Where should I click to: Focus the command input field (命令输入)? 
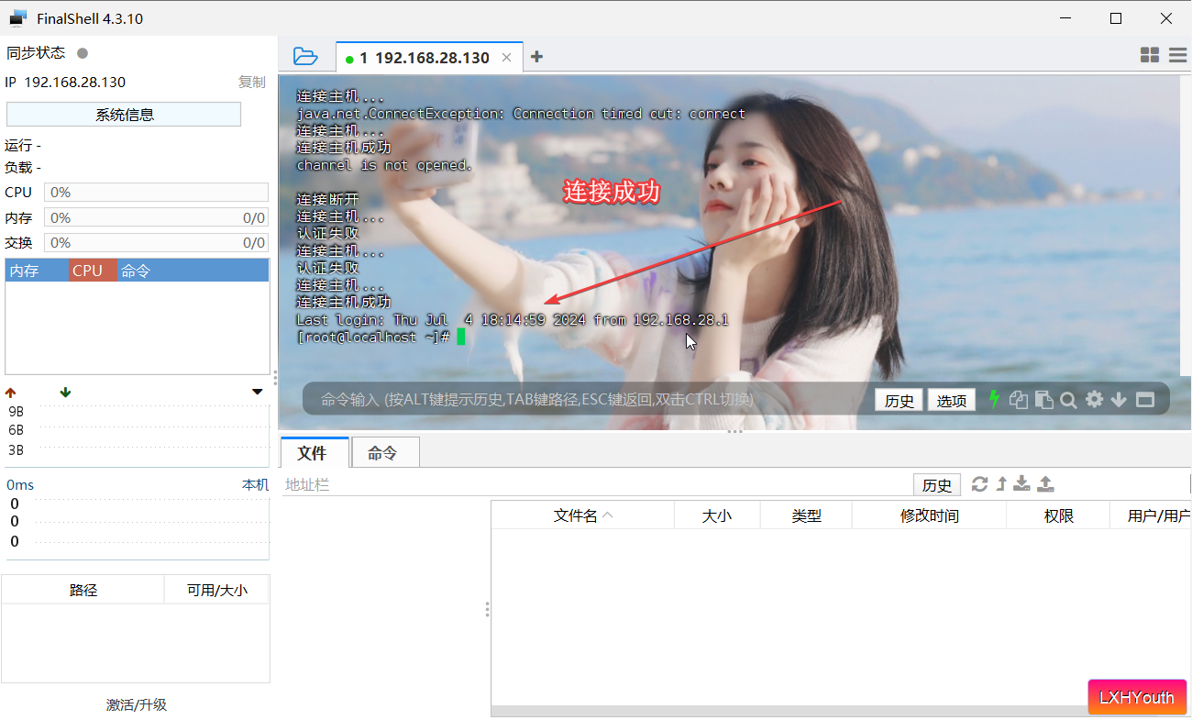point(587,399)
